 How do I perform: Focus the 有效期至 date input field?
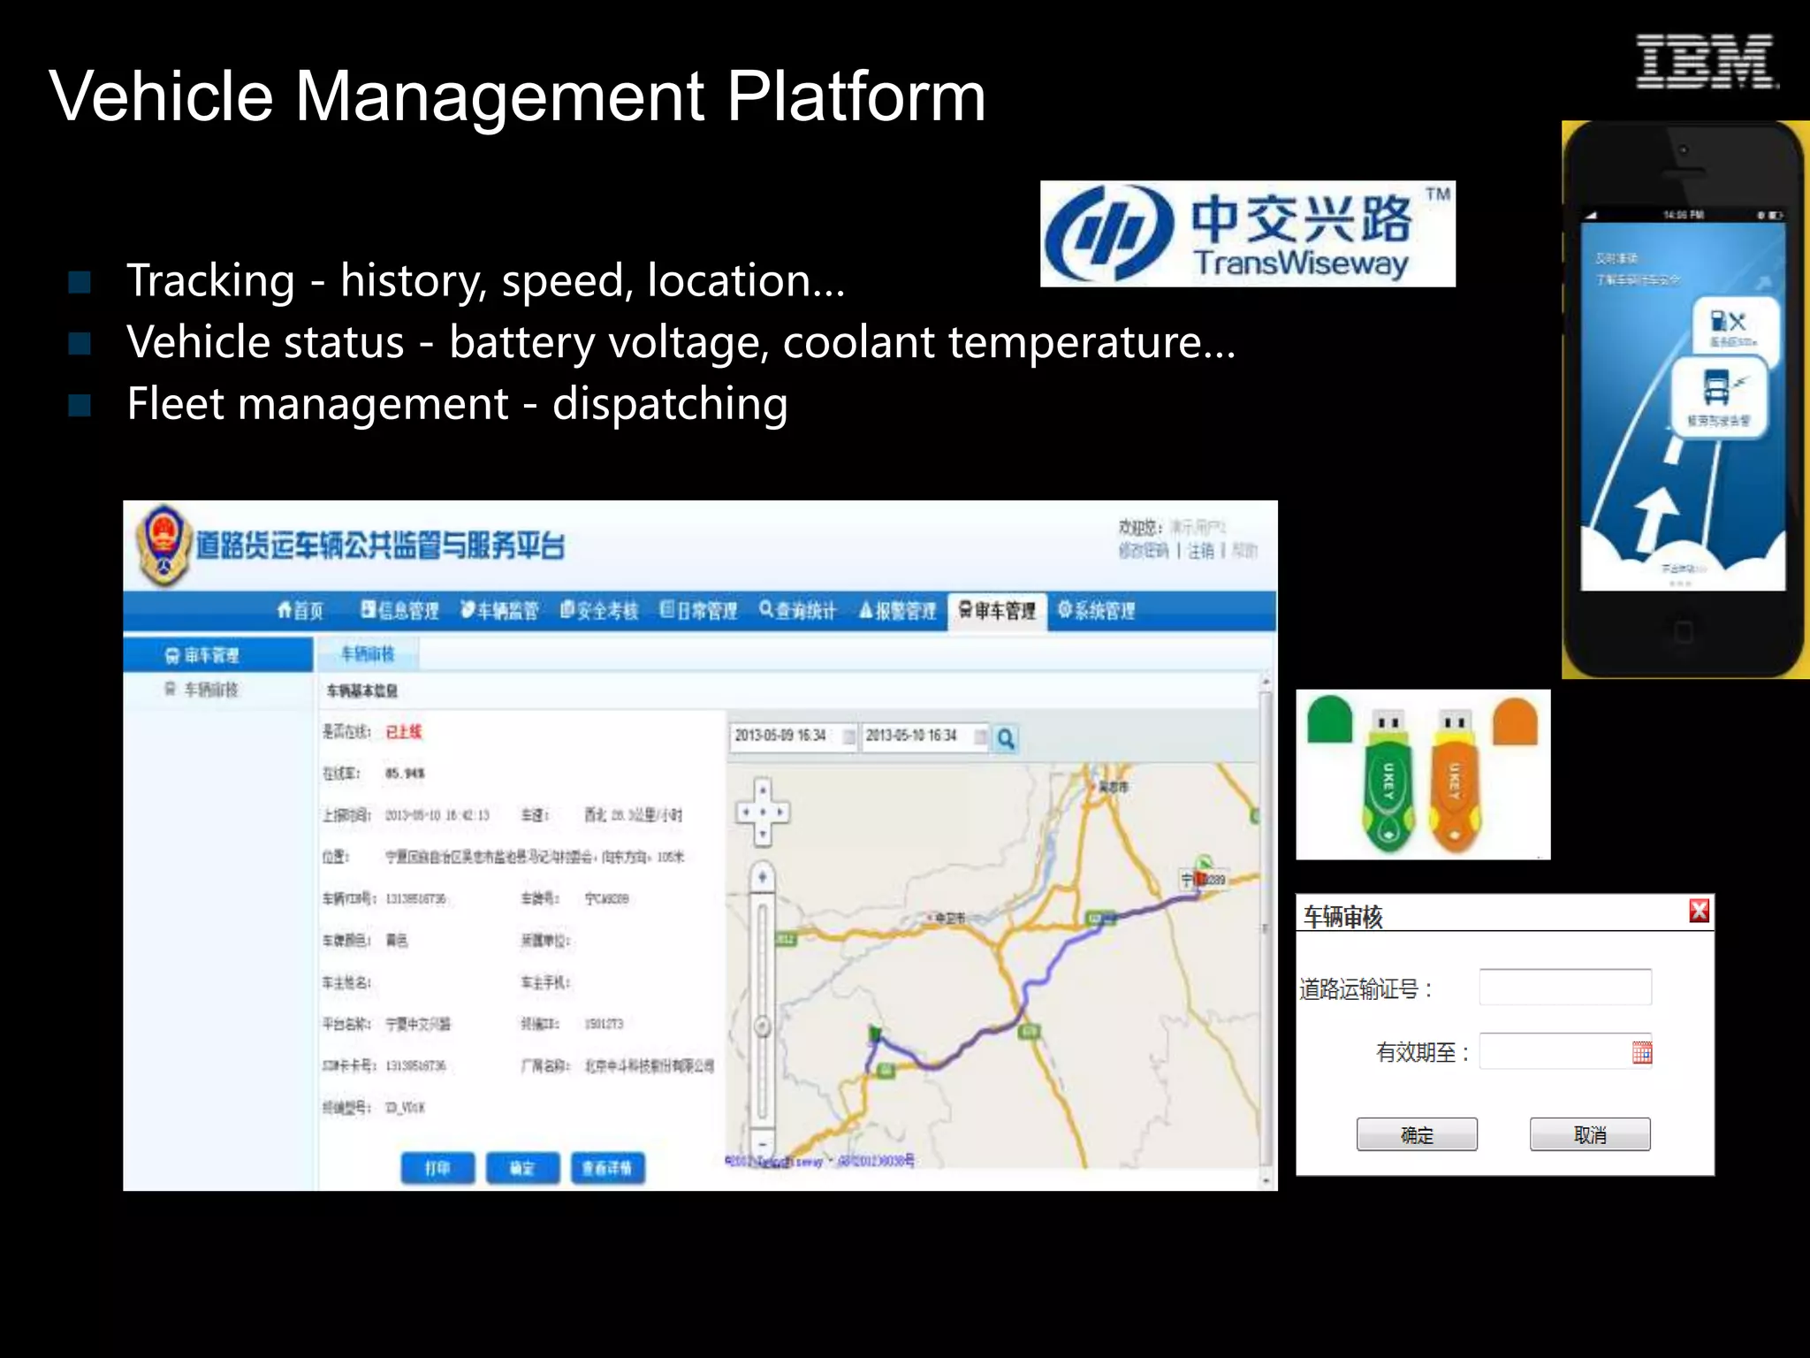pyautogui.click(x=1565, y=1051)
